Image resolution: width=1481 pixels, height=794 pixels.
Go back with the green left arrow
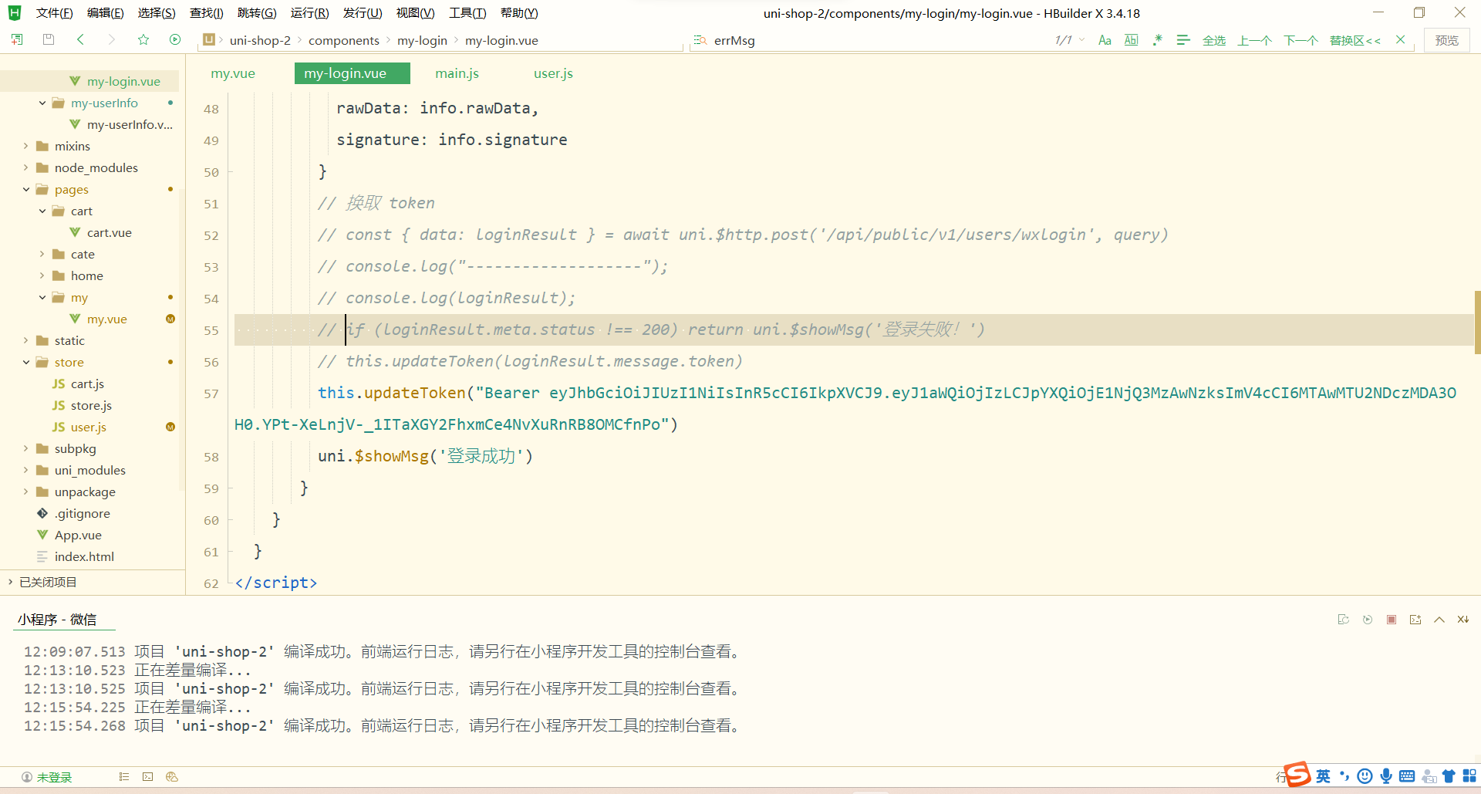80,39
